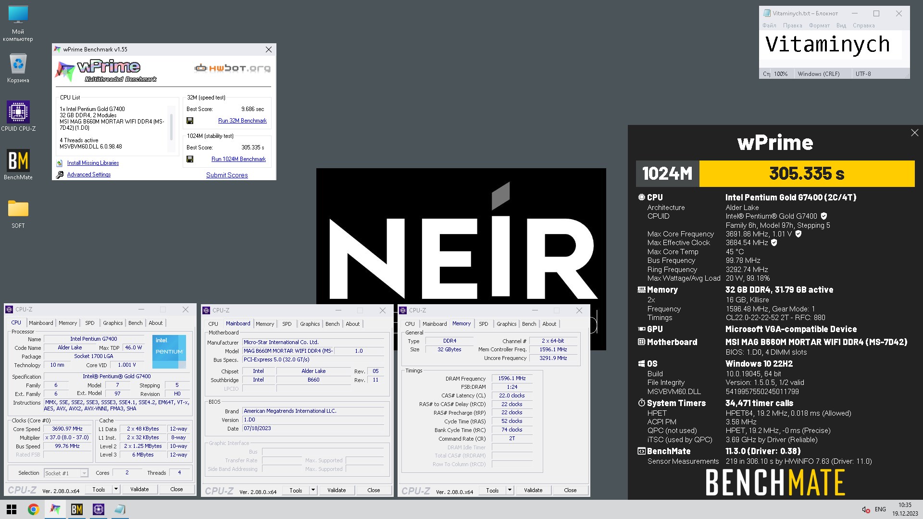Image resolution: width=923 pixels, height=519 pixels.
Task: Switch to BenchMate in the taskbar
Action: tap(77, 509)
